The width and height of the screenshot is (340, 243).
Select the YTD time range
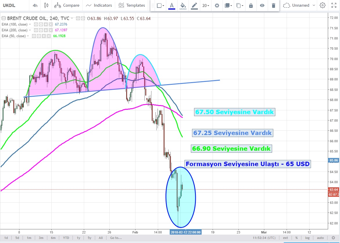[x=66, y=238]
